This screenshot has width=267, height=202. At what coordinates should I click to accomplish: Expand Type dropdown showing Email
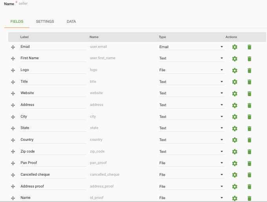click(192, 47)
